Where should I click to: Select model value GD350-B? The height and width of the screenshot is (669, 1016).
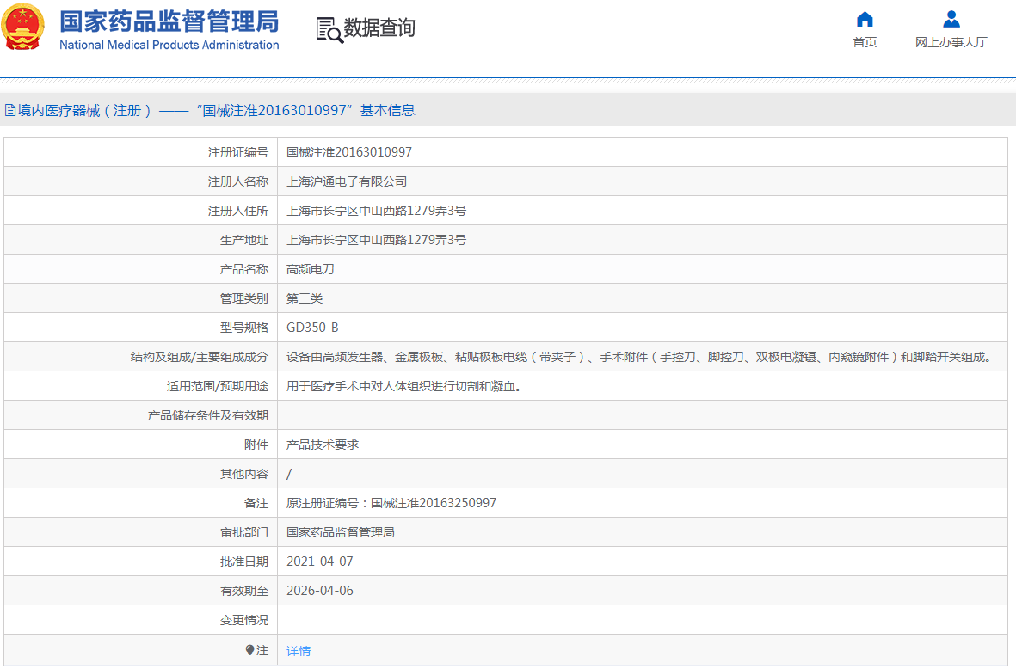click(312, 328)
